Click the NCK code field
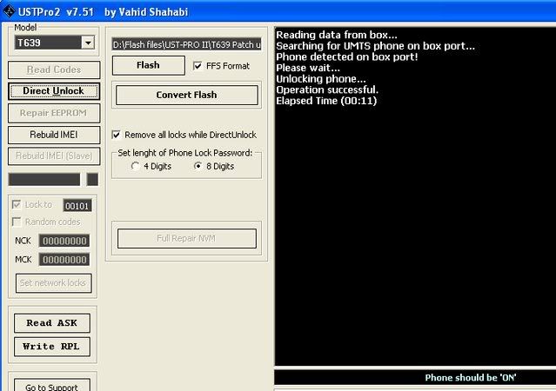This screenshot has width=556, height=391. pos(64,241)
